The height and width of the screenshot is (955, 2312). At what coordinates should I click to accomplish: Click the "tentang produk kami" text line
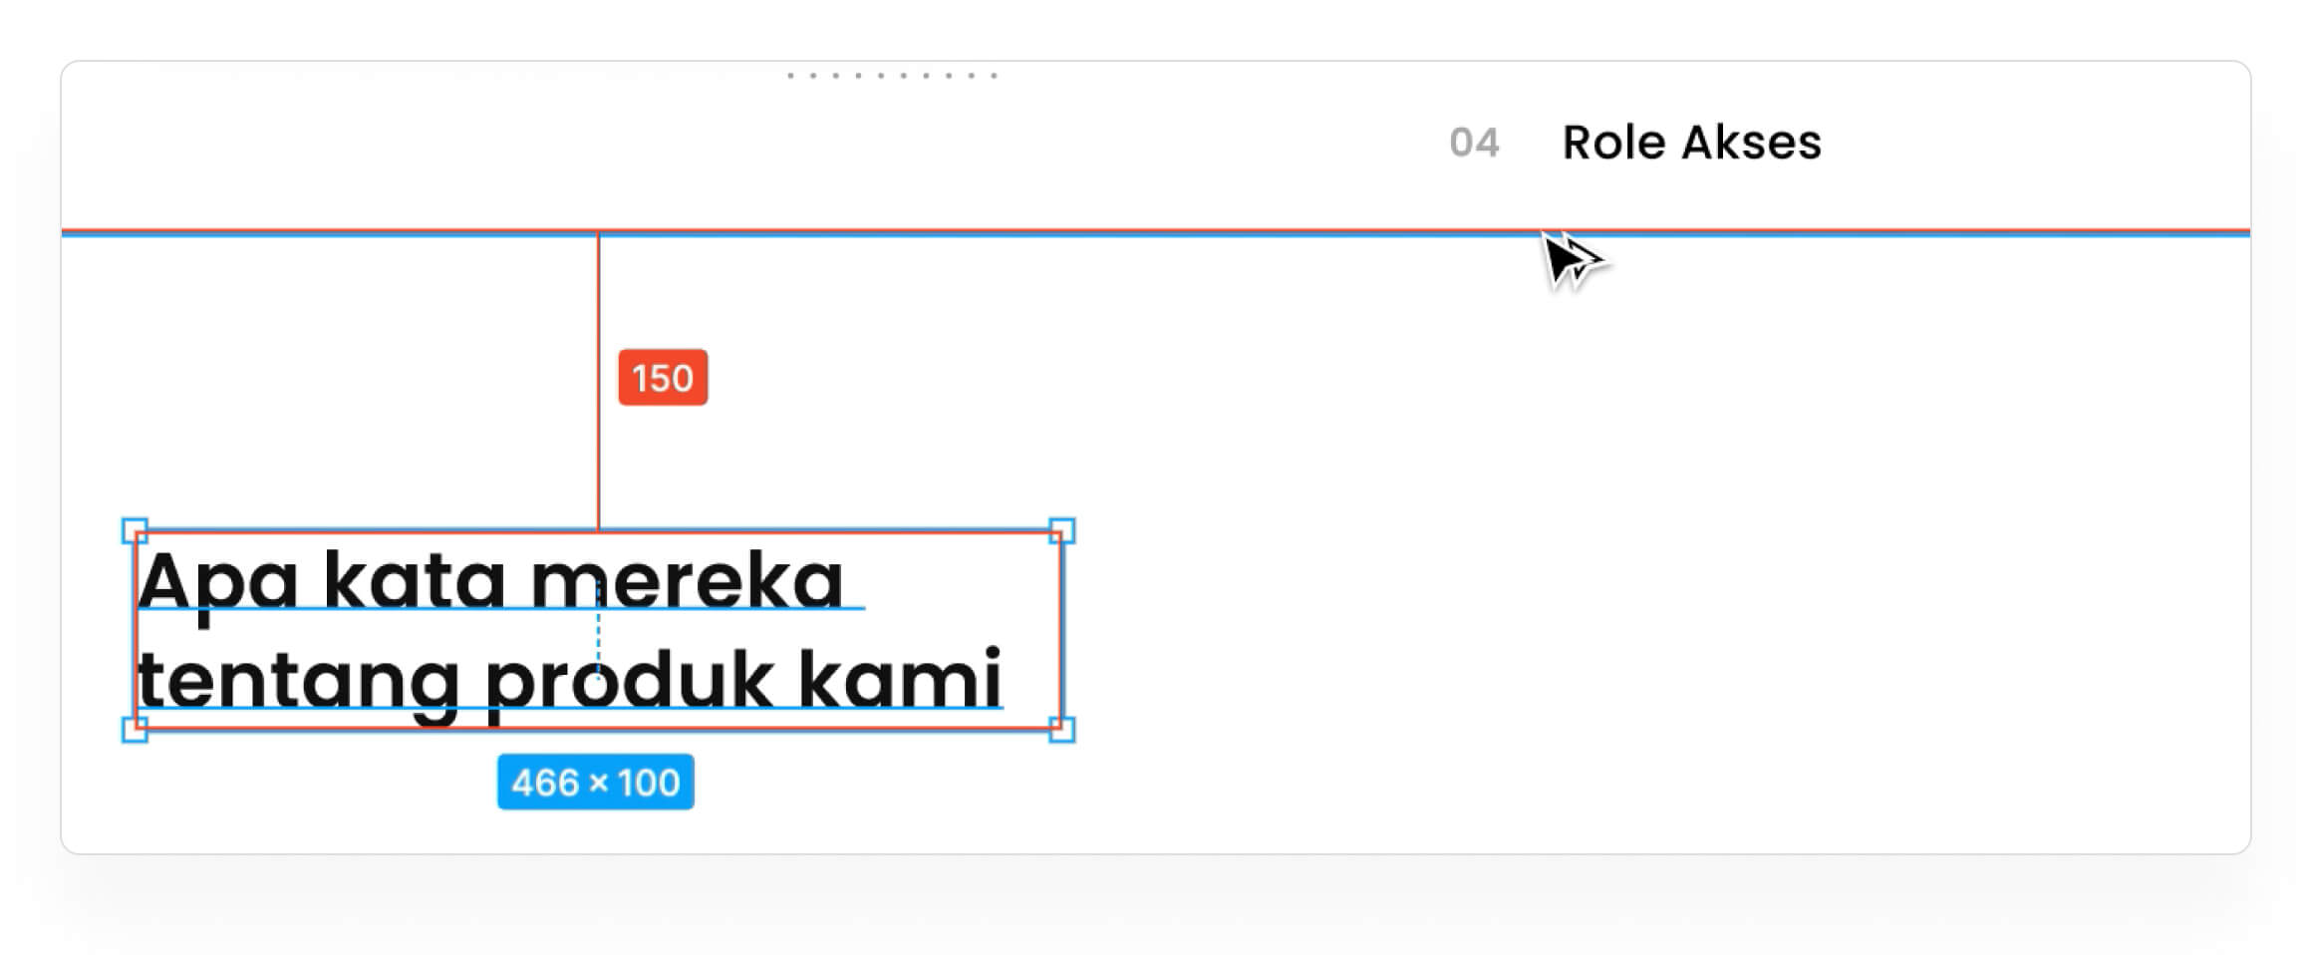pos(569,680)
